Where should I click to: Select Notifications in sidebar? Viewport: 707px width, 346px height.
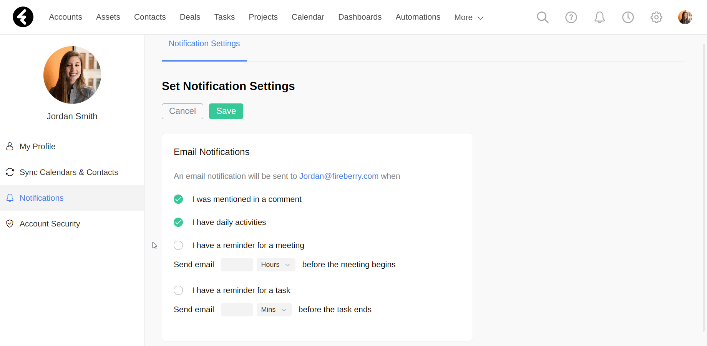click(72, 198)
